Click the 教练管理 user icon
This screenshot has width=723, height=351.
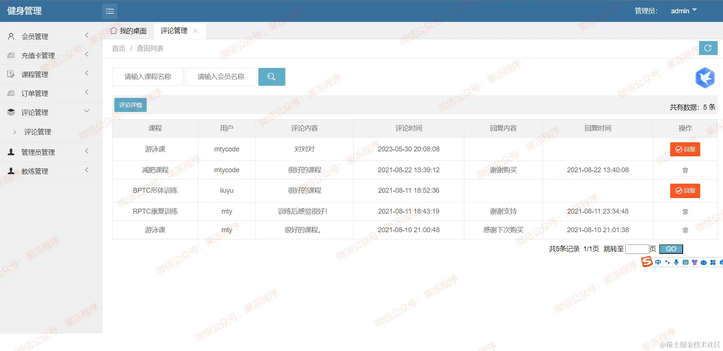[11, 171]
